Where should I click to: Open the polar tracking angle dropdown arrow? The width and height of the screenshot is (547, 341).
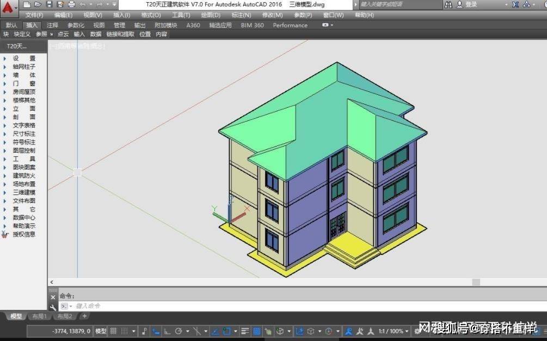pyautogui.click(x=188, y=331)
